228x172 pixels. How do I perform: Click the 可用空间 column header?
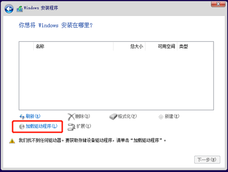(161, 46)
